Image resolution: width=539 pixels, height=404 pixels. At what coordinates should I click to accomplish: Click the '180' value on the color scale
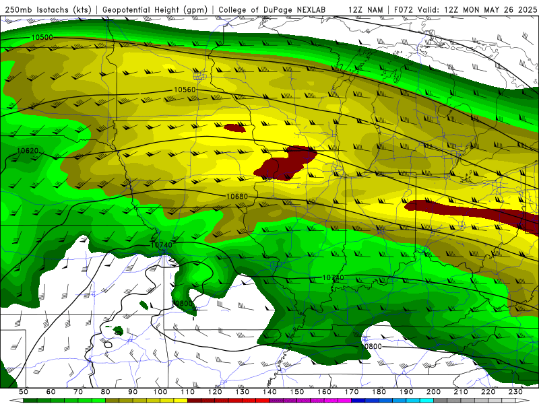point(379,392)
